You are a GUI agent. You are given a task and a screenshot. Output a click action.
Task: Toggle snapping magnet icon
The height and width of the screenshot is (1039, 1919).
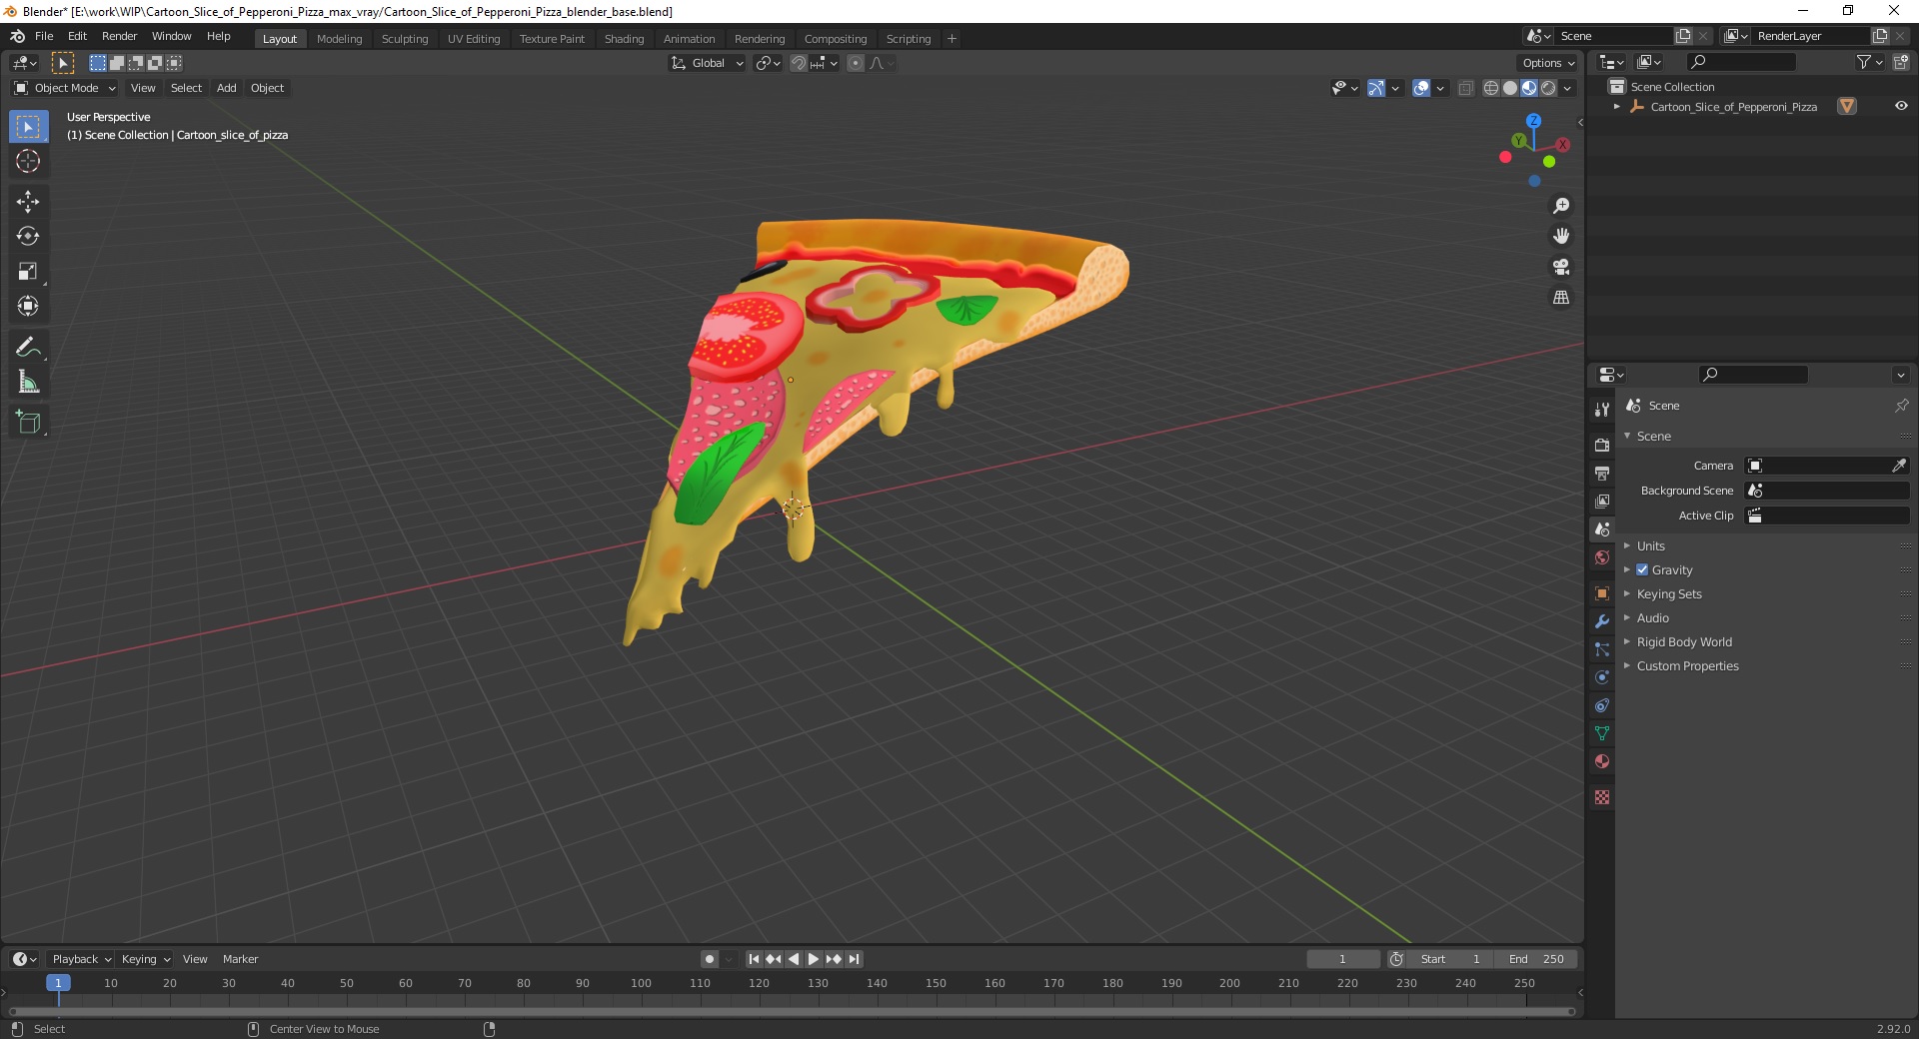(798, 63)
